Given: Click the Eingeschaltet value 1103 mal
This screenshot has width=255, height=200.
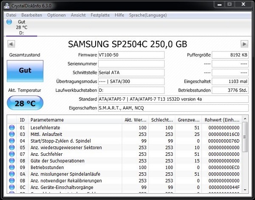Looking at the screenshot, I should click(x=230, y=82).
